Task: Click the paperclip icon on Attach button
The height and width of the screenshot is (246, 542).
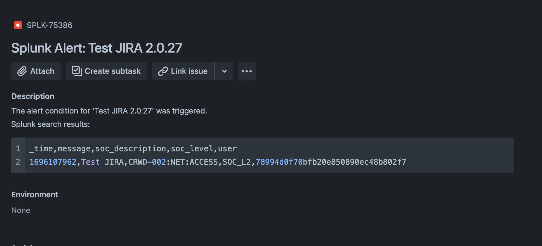Action: tap(22, 71)
